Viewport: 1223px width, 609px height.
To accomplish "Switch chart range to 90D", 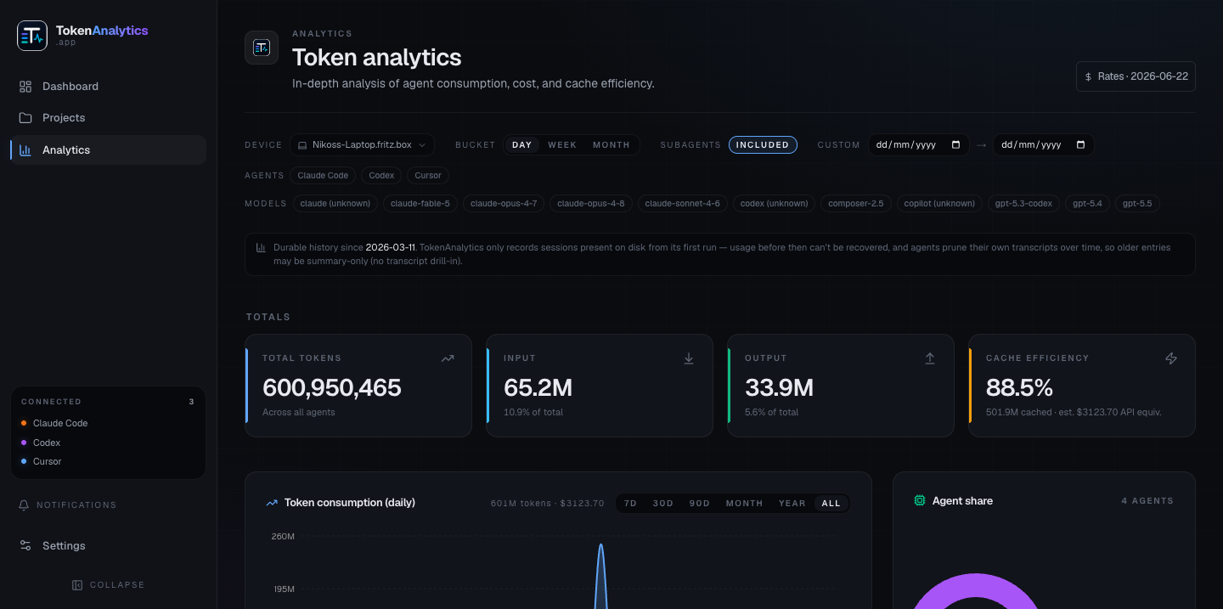I will [x=700, y=504].
